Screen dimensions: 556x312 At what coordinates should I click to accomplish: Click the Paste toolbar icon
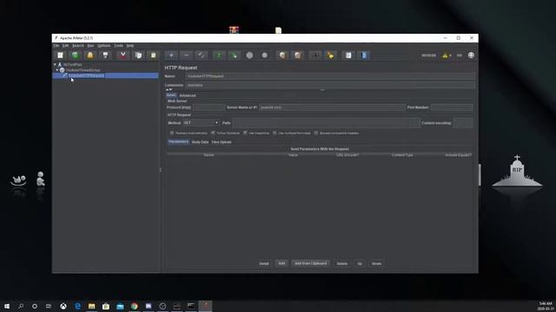(153, 55)
